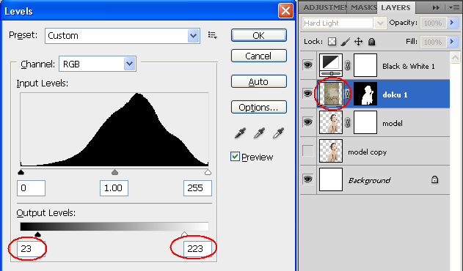Select the Background layer thumbnail

coord(331,179)
